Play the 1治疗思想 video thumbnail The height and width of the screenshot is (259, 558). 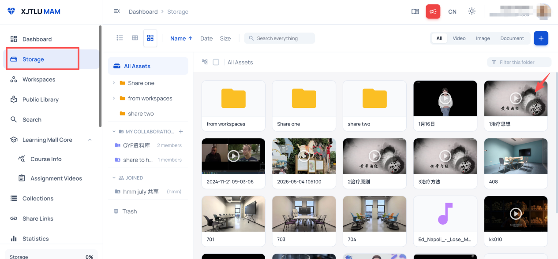coord(516,99)
